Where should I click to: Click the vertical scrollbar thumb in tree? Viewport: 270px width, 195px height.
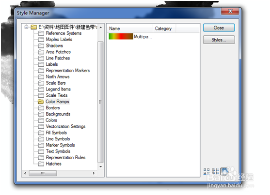(x=100, y=102)
